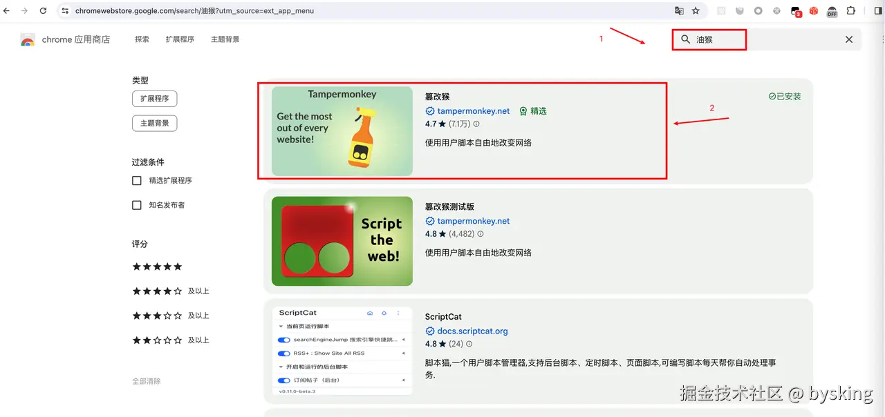885x417 pixels.
Task: Open the extension icon with red 3 badge
Action: click(x=796, y=12)
